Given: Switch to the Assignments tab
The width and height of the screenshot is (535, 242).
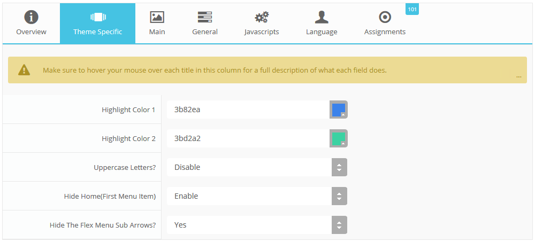Looking at the screenshot, I should [385, 24].
